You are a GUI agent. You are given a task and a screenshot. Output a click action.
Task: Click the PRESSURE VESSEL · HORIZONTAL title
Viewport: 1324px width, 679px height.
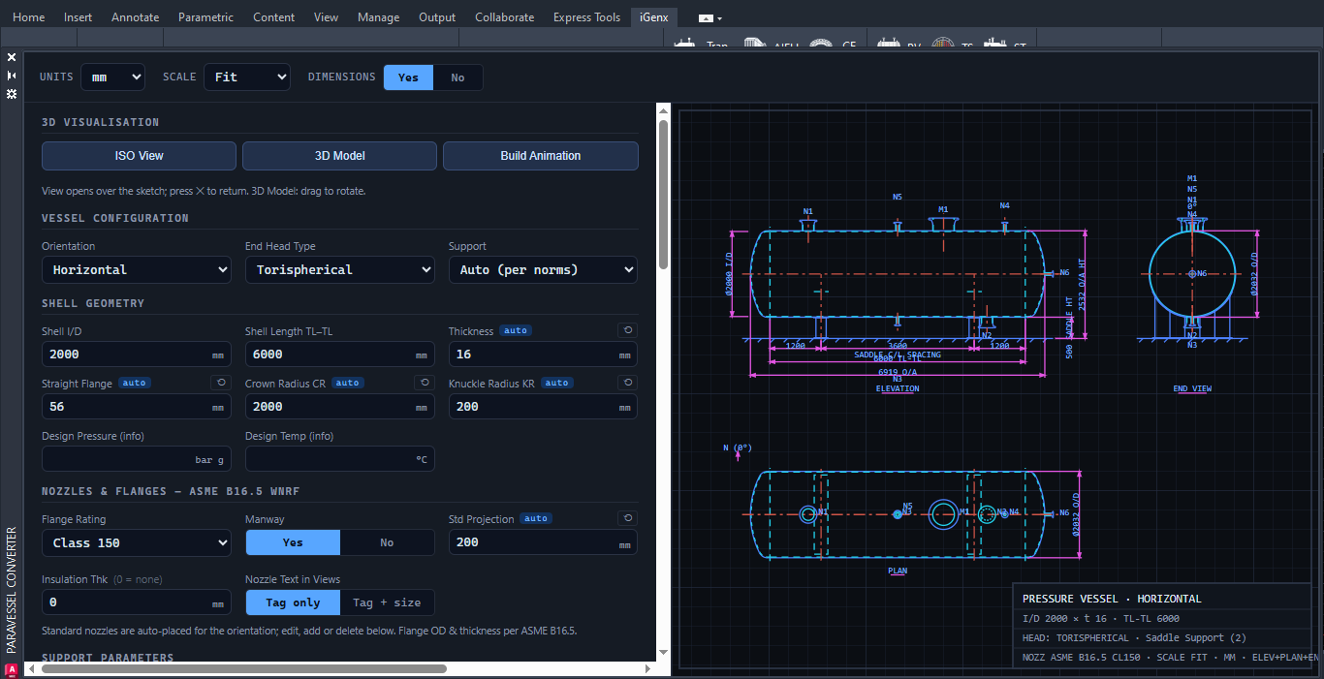click(1112, 599)
